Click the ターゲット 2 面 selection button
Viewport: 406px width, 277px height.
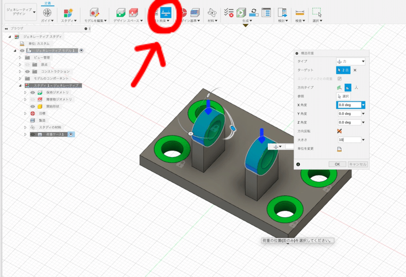344,70
